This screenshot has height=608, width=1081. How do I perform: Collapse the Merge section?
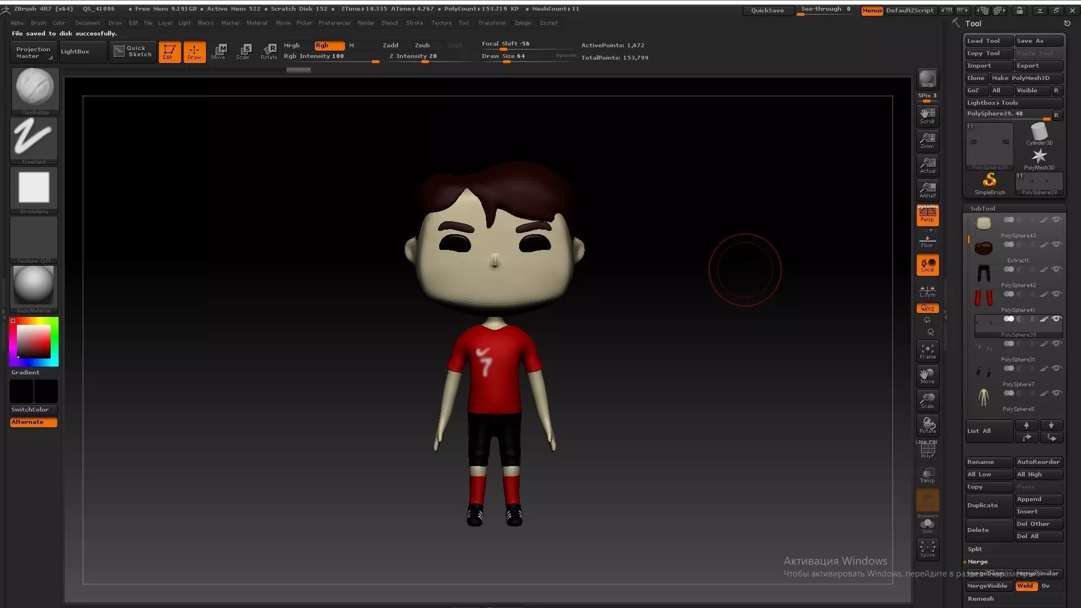977,562
